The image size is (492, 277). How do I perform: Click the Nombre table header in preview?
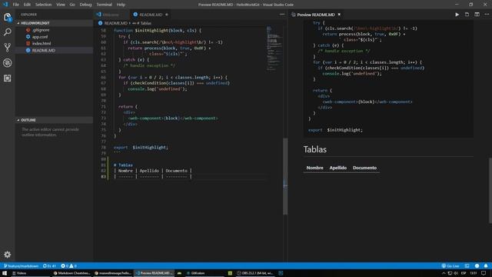(x=314, y=168)
